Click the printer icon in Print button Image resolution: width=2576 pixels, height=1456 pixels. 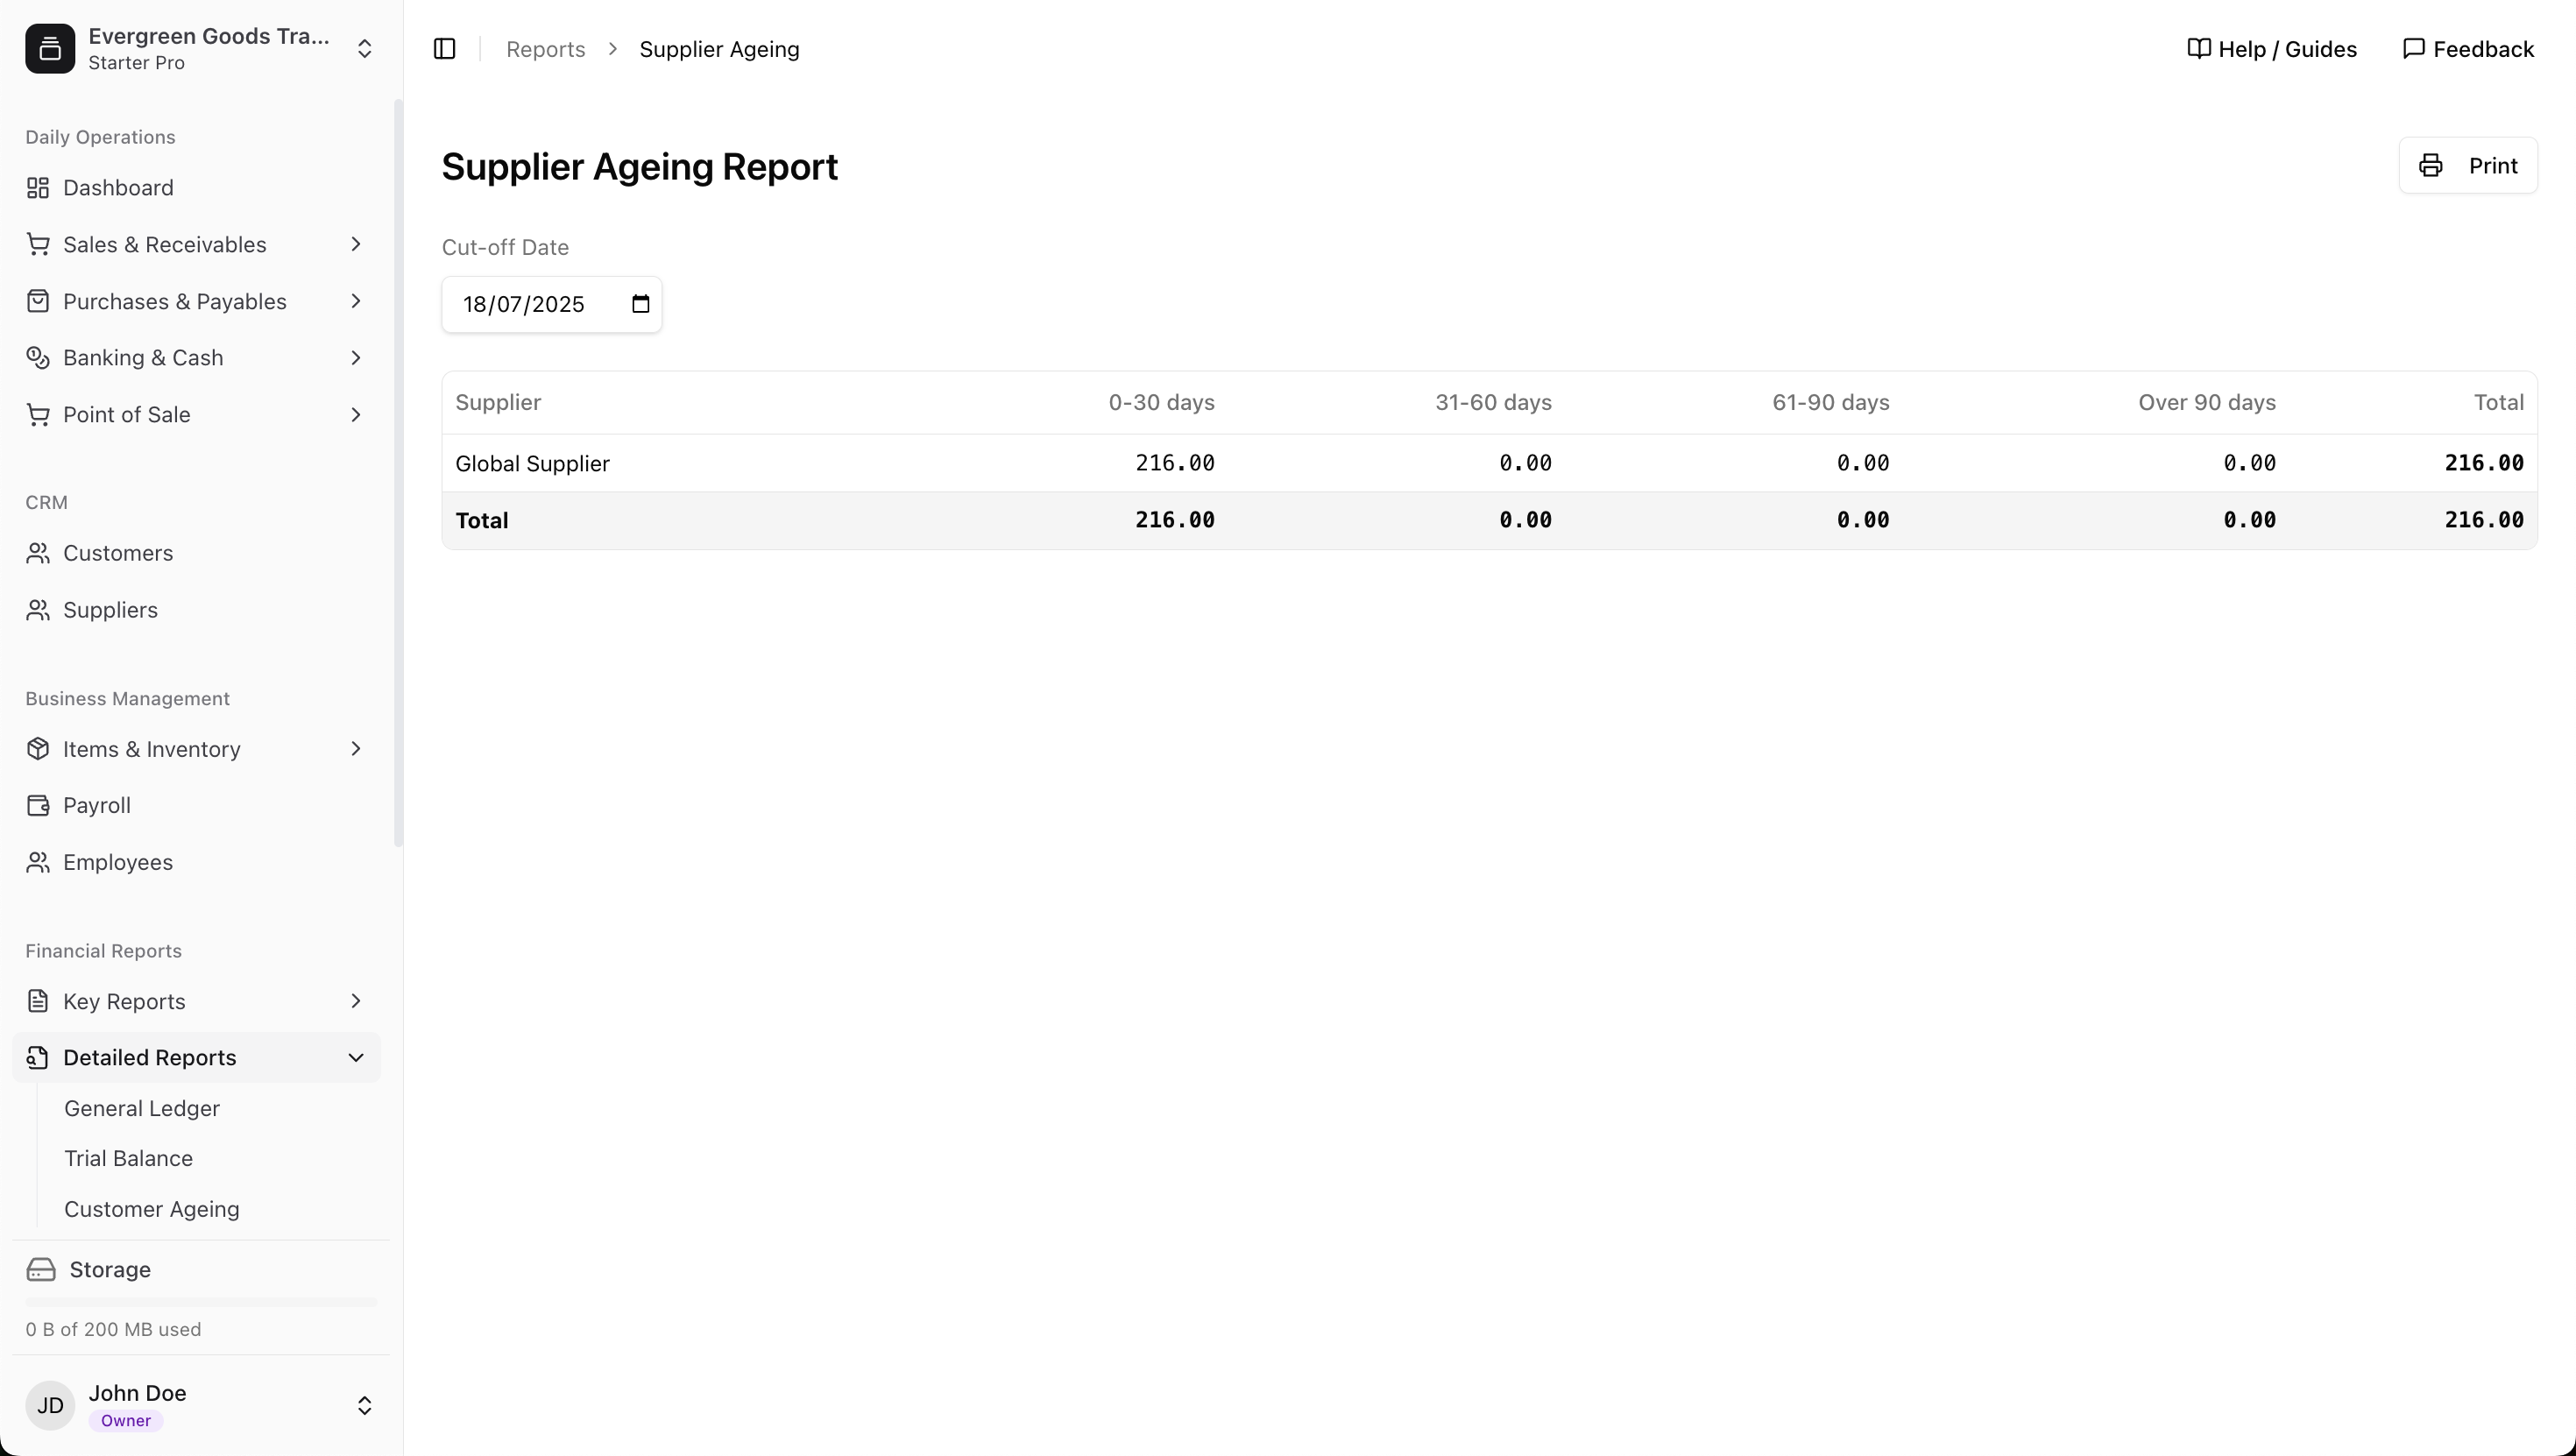2431,166
